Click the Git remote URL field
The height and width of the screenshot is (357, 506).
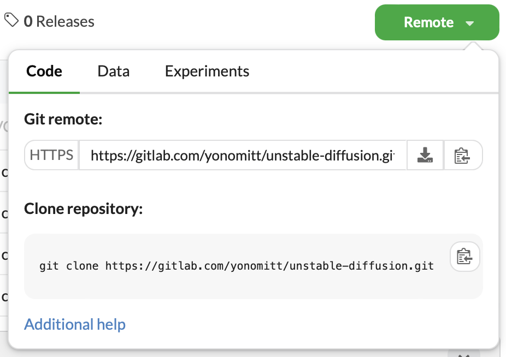click(x=243, y=156)
